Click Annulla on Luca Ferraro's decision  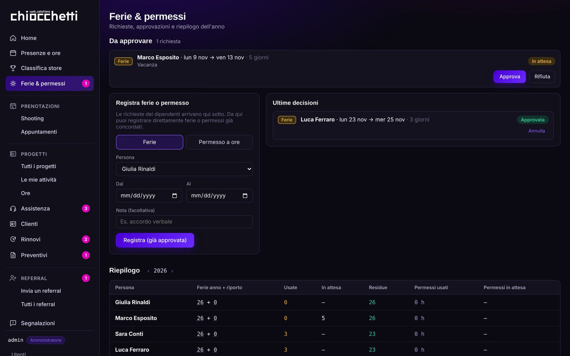[x=537, y=131]
